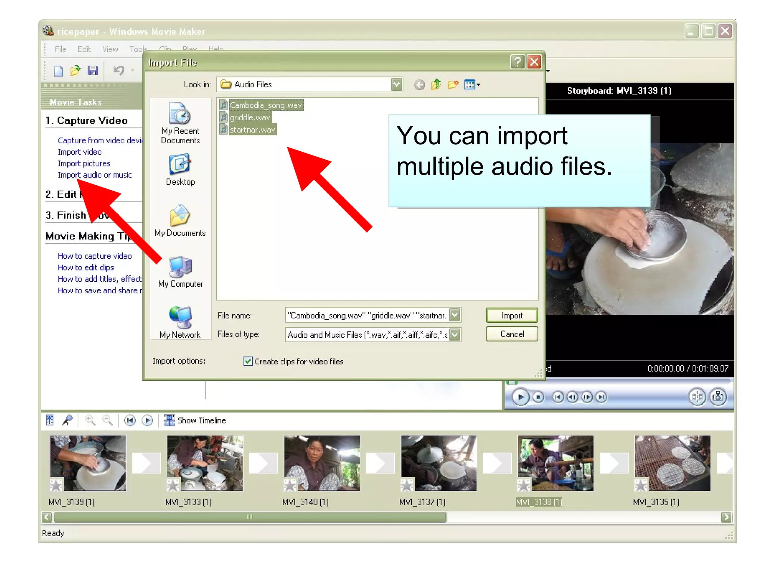Expand the Files of type dropdown

click(455, 334)
